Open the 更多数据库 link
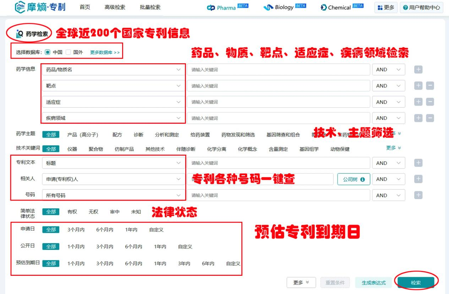The height and width of the screenshot is (294, 449). [x=105, y=52]
